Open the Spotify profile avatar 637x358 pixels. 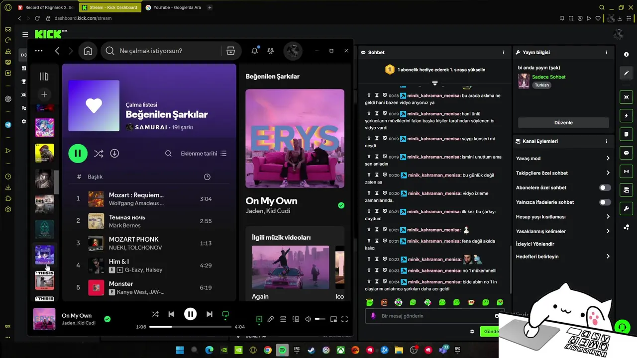(293, 51)
